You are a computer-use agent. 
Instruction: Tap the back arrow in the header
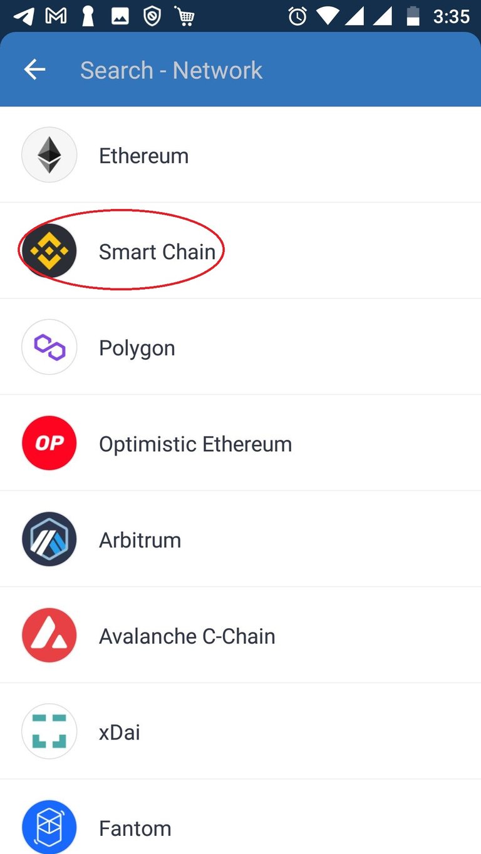tap(34, 70)
